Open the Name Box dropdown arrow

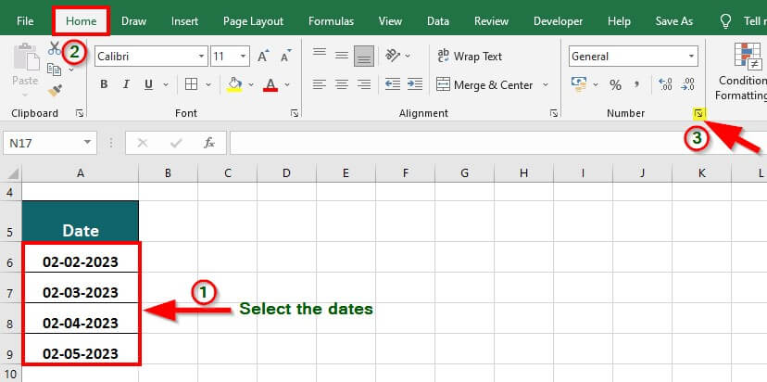pyautogui.click(x=88, y=143)
